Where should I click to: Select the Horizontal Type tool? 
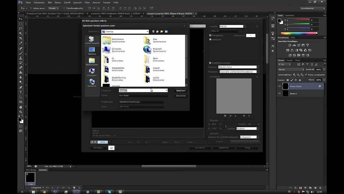pyautogui.click(x=21, y=92)
